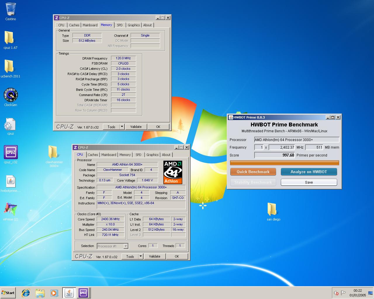Image resolution: width=374 pixels, height=299 pixels.
Task: Click Validate in CPU tab window
Action: click(155, 256)
